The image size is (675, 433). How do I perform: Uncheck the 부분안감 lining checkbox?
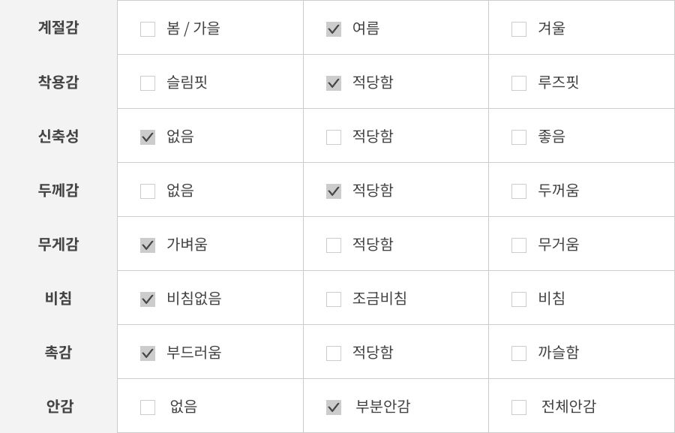pyautogui.click(x=334, y=407)
